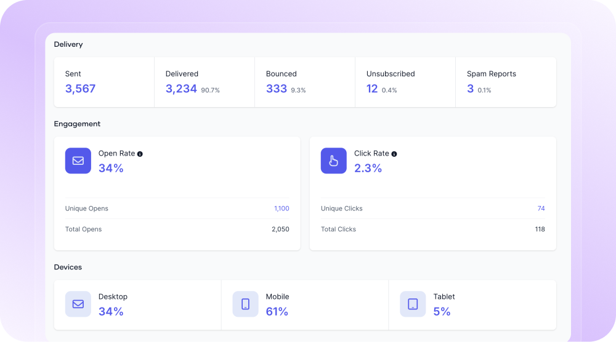This screenshot has height=342, width=616.
Task: Click the Total Clicks value 118
Action: click(x=540, y=229)
